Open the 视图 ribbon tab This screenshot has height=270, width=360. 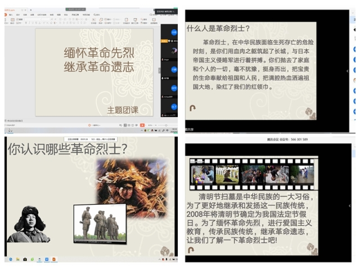[58, 15]
